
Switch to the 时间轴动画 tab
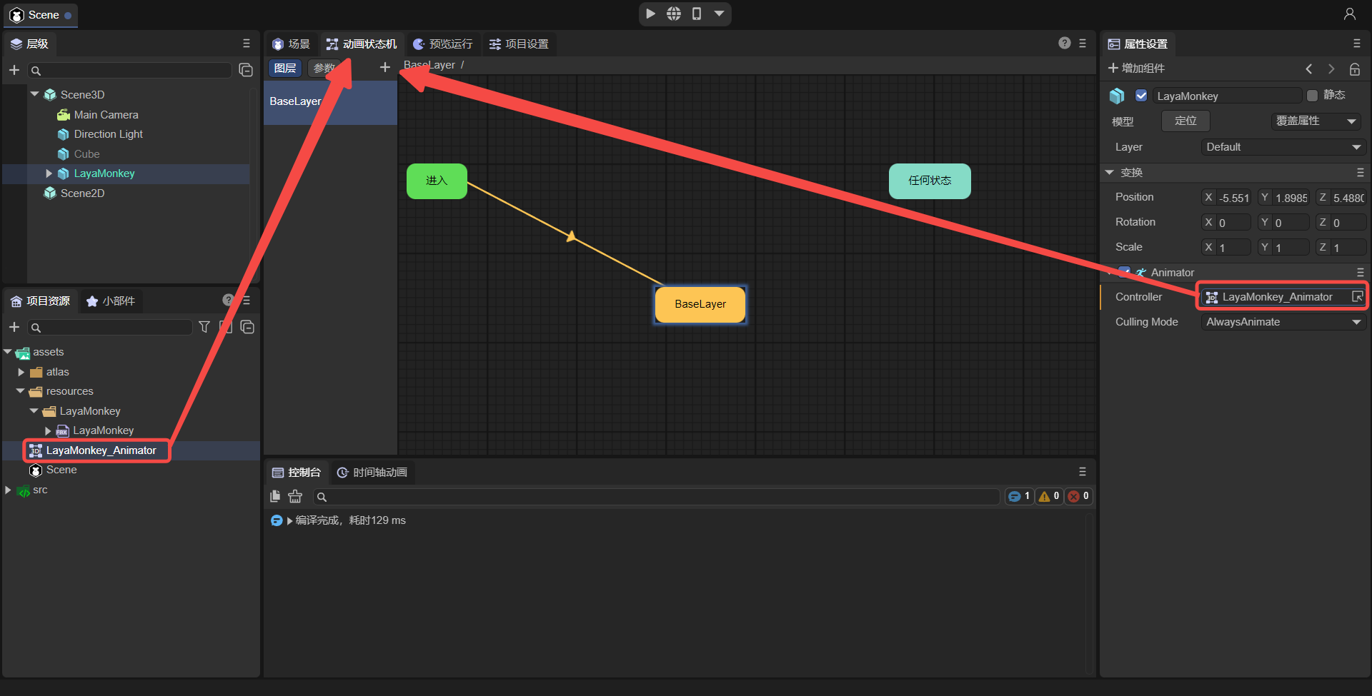pyautogui.click(x=372, y=473)
